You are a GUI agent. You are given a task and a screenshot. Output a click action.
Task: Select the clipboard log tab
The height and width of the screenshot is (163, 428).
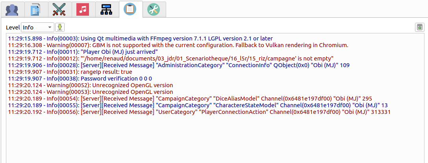point(130,9)
